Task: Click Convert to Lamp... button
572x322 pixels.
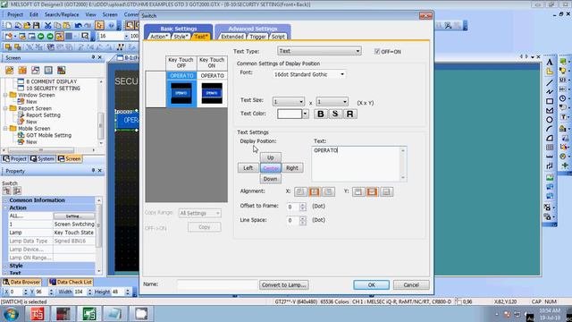Action: 284,284
